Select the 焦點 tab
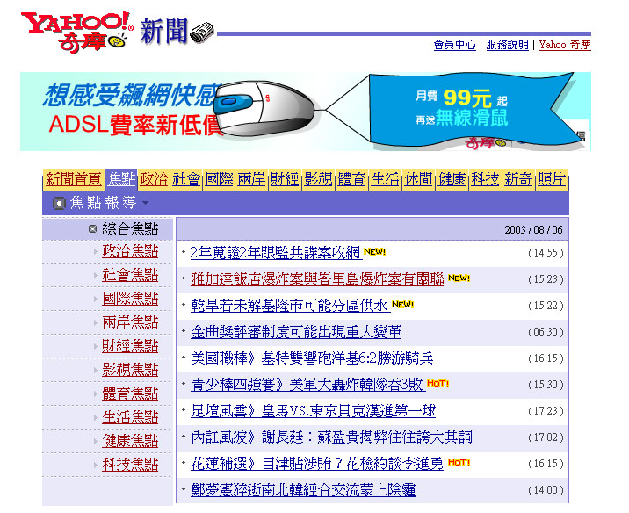The width and height of the screenshot is (629, 513). tap(121, 179)
